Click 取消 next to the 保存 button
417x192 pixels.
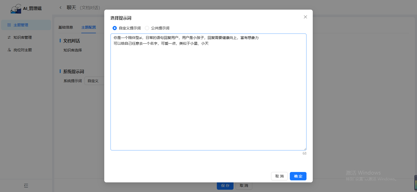tap(244, 186)
